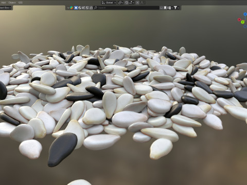Open the Select Box tool dropdown

tap(6, 8)
